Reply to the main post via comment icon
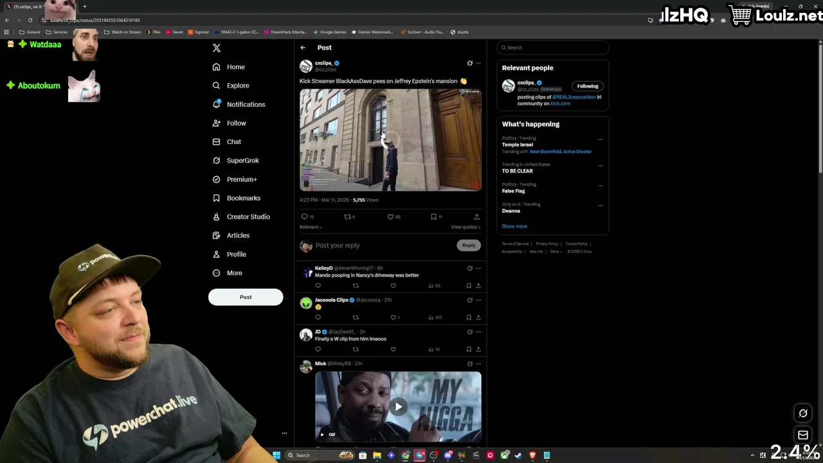823x463 pixels. tap(305, 217)
